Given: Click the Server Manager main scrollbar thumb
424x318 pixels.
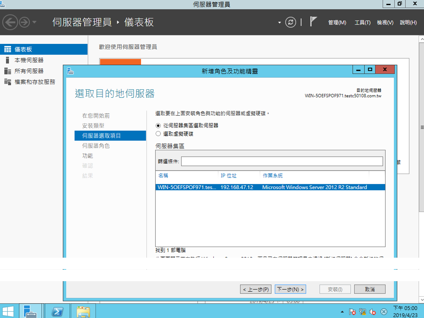Looking at the screenshot, I should 422,127.
